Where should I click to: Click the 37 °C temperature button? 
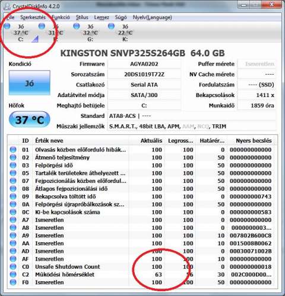point(30,120)
